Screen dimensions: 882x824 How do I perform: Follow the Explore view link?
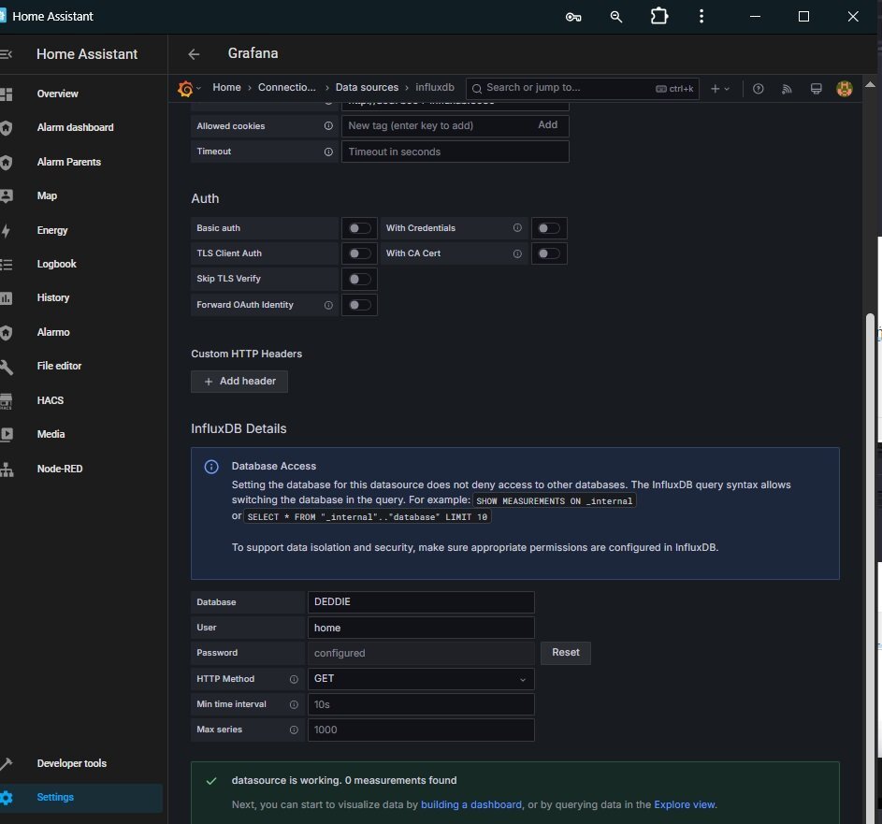684,805
